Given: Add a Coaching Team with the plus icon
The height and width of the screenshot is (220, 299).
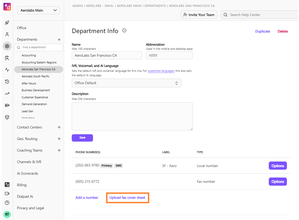Looking at the screenshot, I should point(59,150).
